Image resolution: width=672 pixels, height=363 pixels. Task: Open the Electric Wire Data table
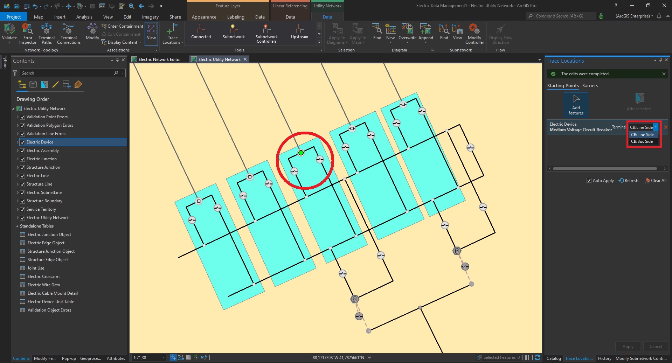coord(43,285)
